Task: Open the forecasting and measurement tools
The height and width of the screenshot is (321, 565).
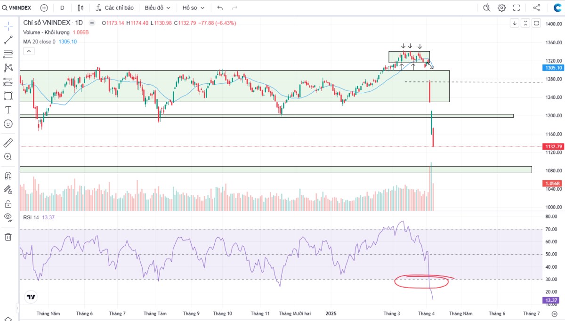Action: [x=8, y=82]
